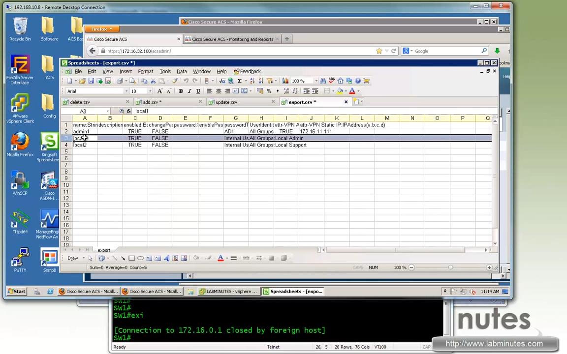Open Print Preview from the toolbar
The image size is (567, 354).
point(132,81)
